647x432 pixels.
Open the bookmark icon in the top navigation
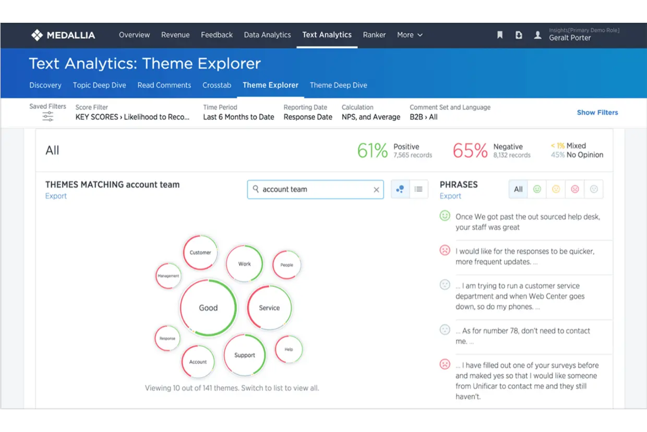coord(500,35)
